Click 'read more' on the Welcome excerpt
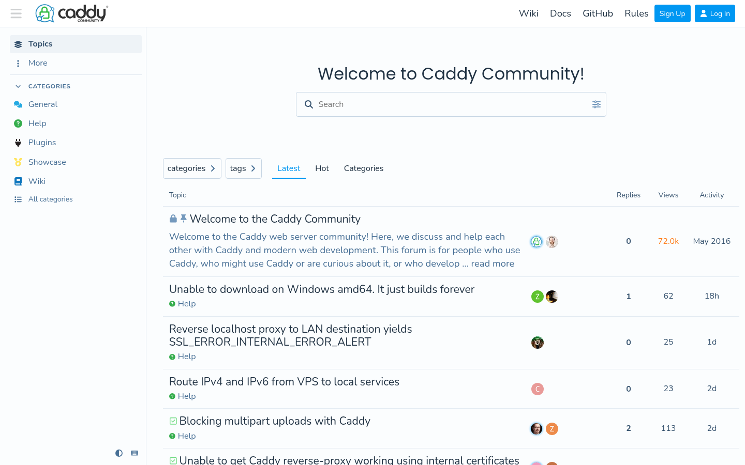 pyautogui.click(x=493, y=263)
